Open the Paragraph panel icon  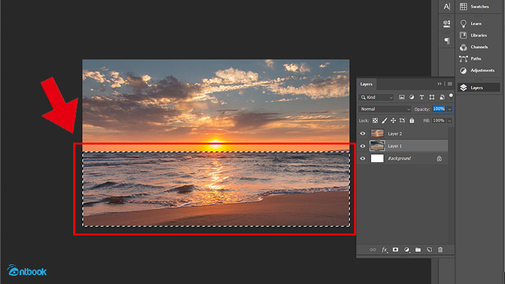[447, 40]
